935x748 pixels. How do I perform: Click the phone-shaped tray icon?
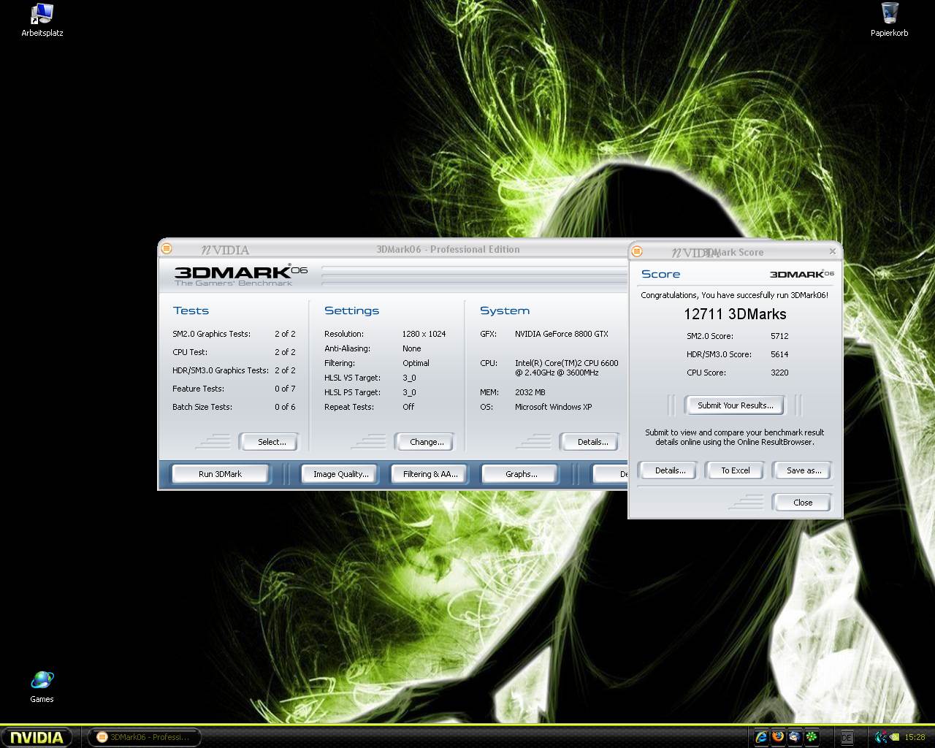tap(881, 737)
